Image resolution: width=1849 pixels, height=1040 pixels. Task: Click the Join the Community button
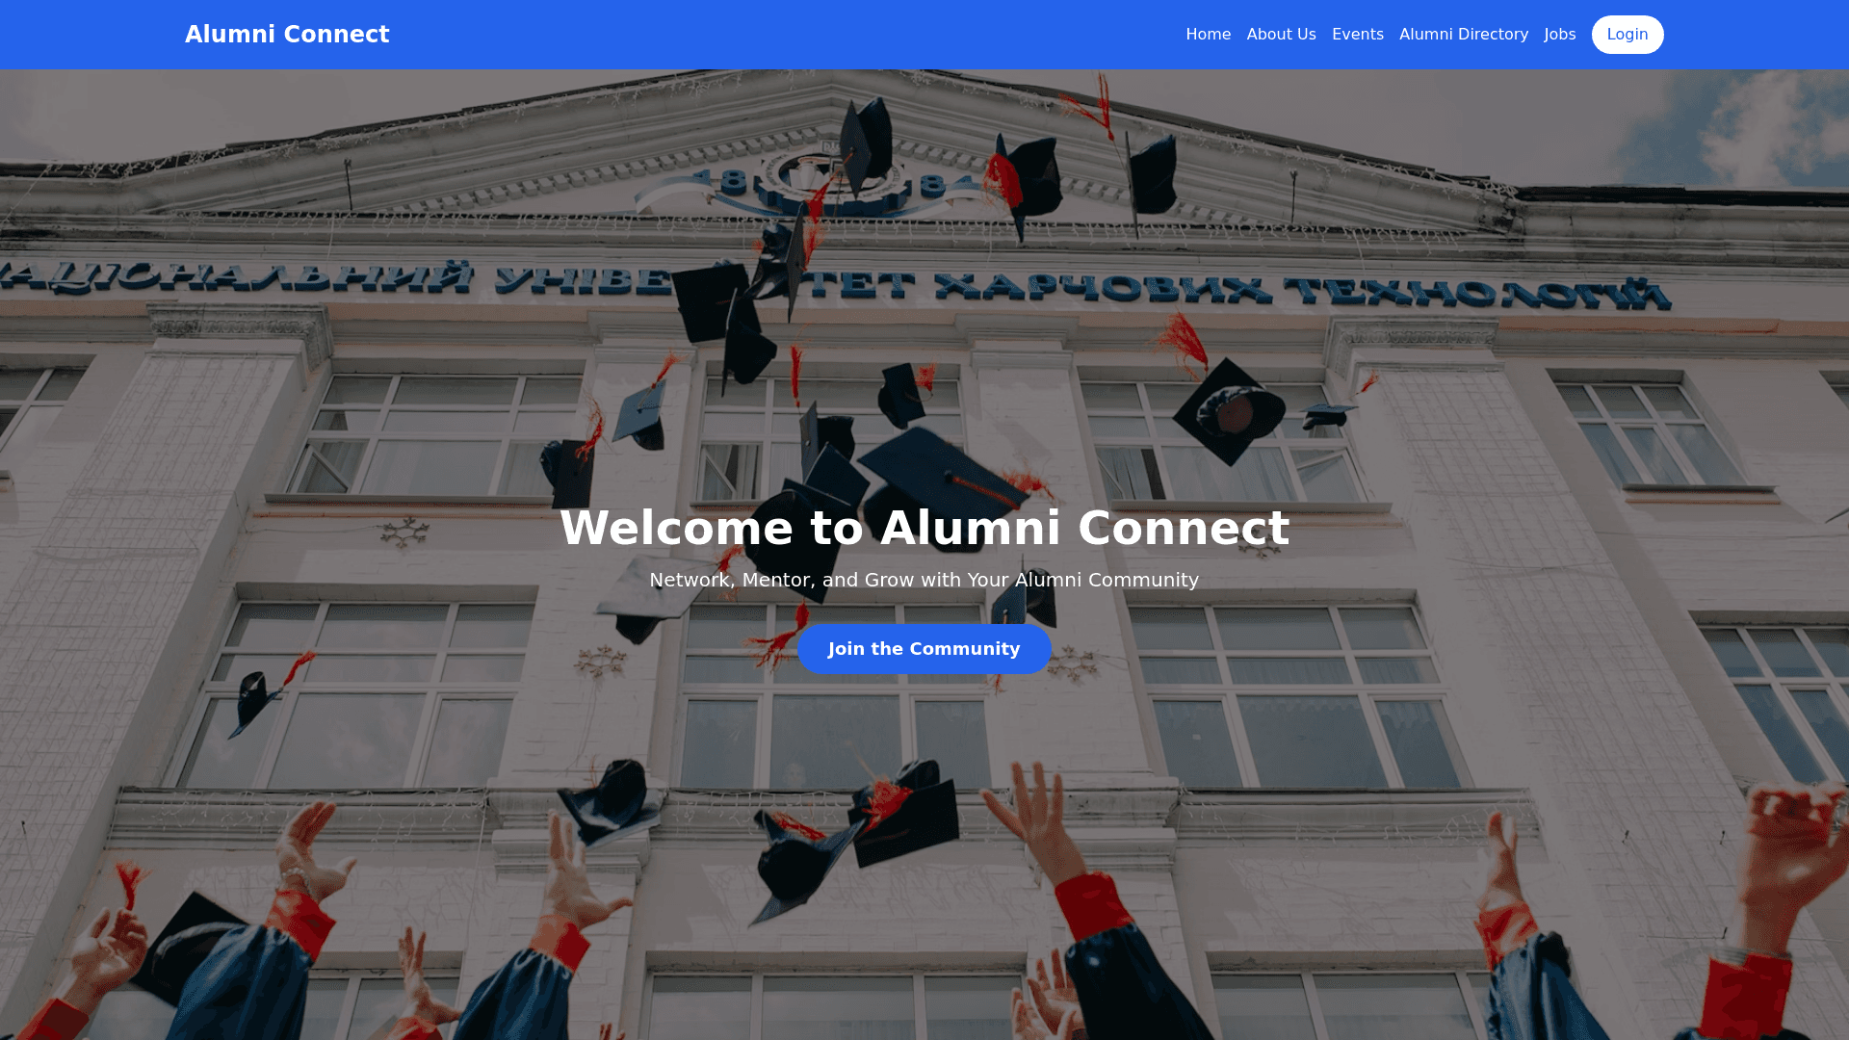pyautogui.click(x=924, y=649)
